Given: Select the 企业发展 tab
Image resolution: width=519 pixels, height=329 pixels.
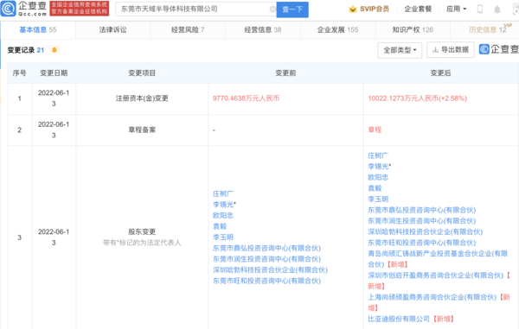Looking at the screenshot, I should click(x=337, y=29).
